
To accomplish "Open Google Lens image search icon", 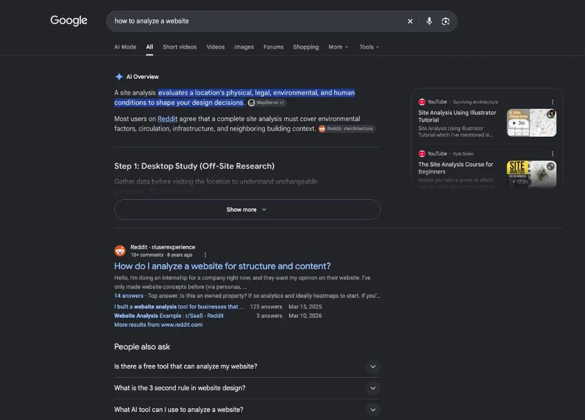I will click(446, 21).
